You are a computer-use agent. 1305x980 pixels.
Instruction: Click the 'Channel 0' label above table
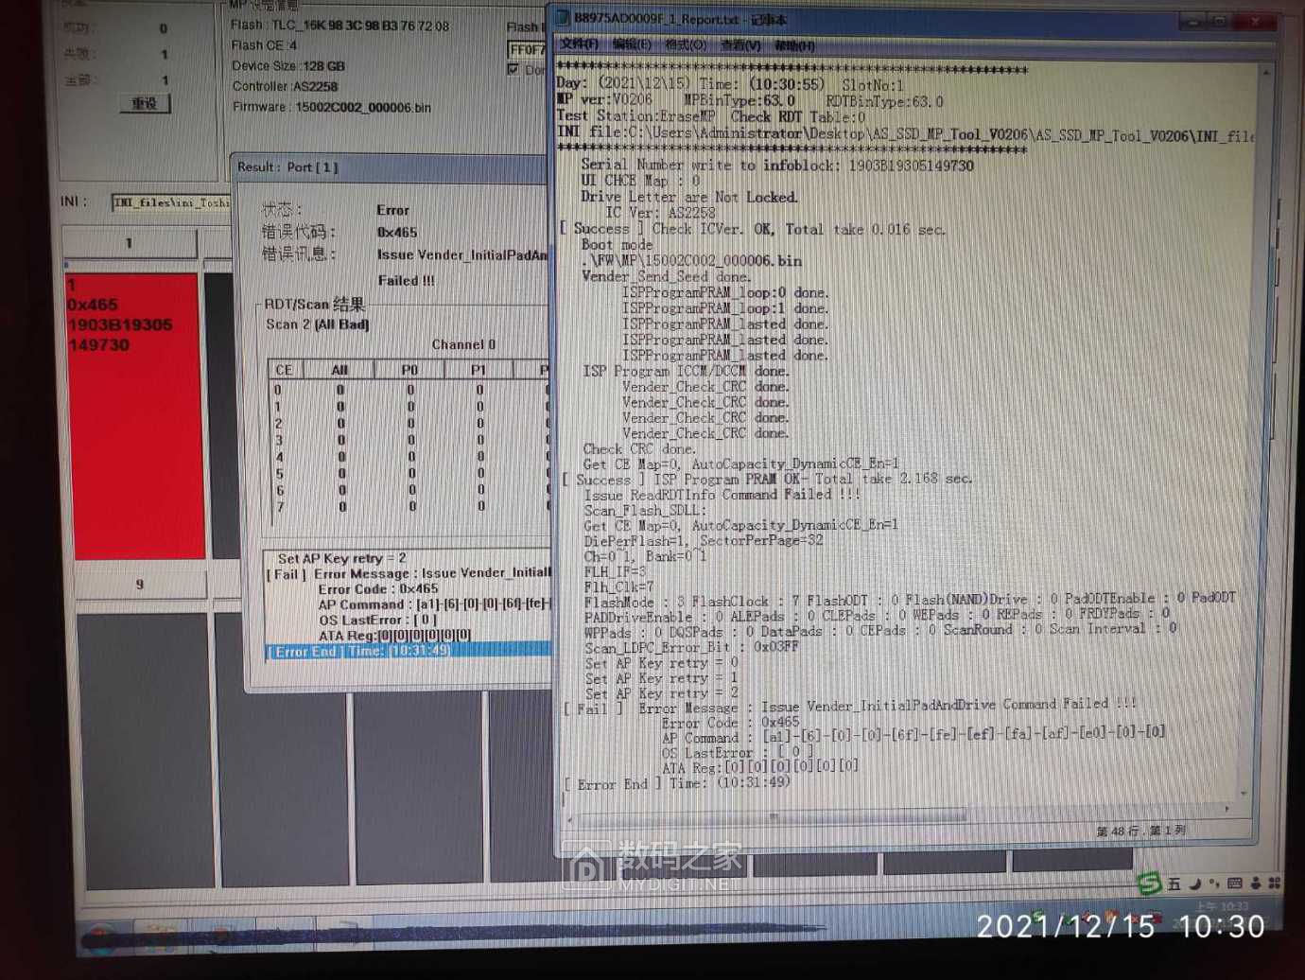pos(463,344)
